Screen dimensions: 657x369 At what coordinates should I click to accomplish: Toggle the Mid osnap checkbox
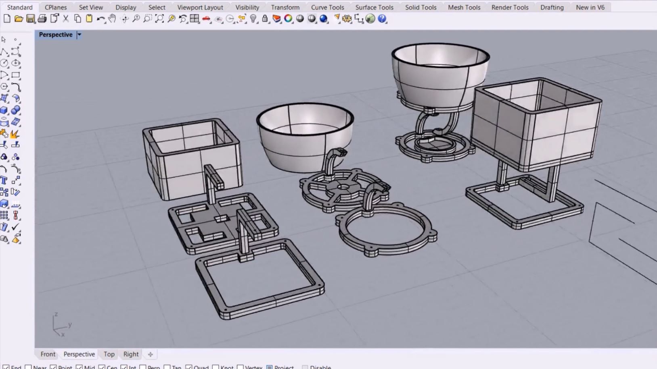coord(79,367)
